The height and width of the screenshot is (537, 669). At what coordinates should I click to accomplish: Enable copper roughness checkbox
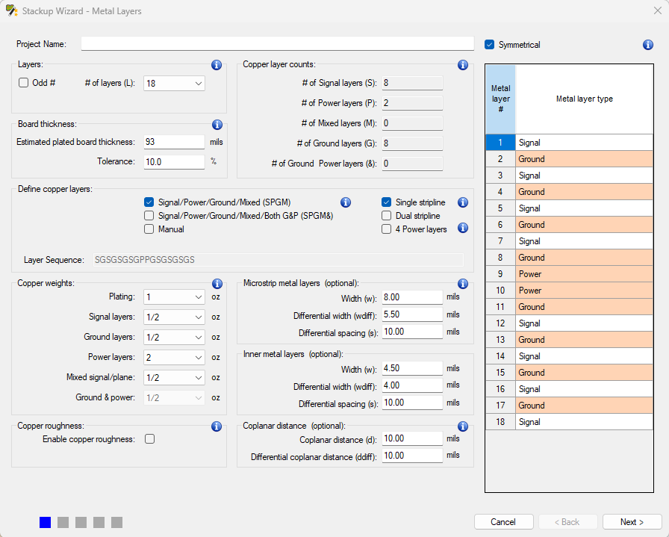click(x=150, y=439)
